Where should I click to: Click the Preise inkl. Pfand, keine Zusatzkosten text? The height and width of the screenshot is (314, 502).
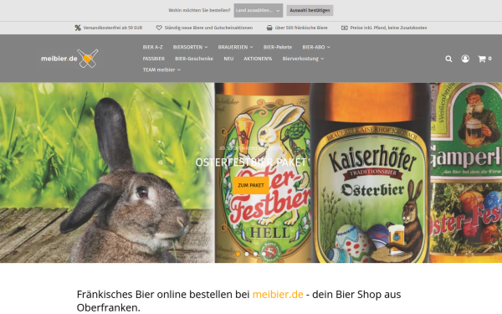[x=388, y=28]
